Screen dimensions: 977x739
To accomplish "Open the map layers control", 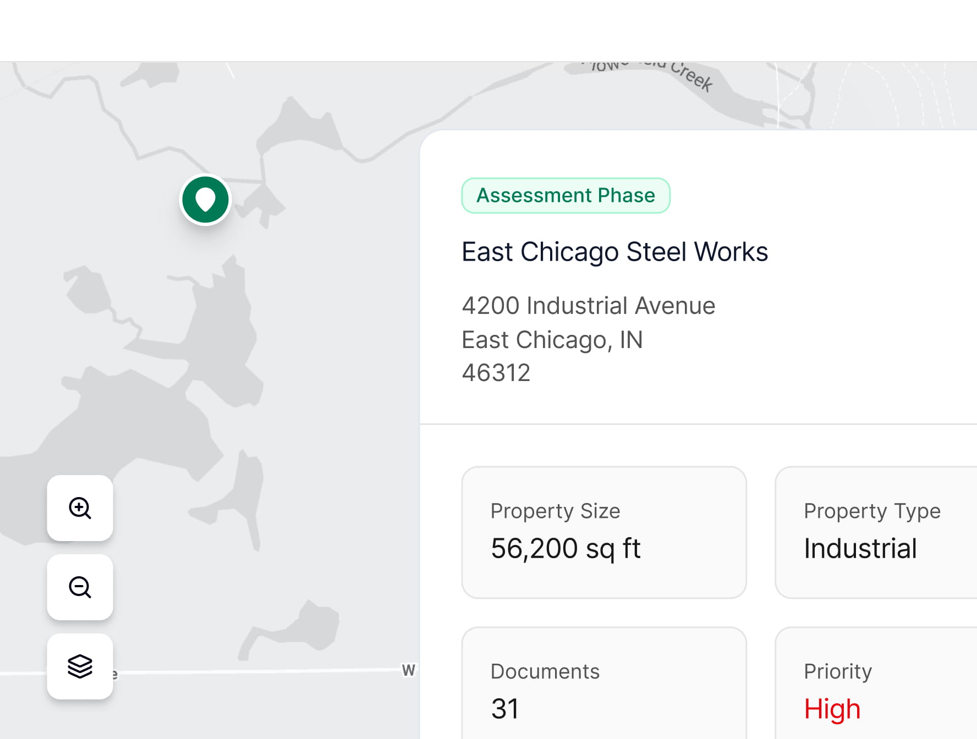I will (80, 666).
